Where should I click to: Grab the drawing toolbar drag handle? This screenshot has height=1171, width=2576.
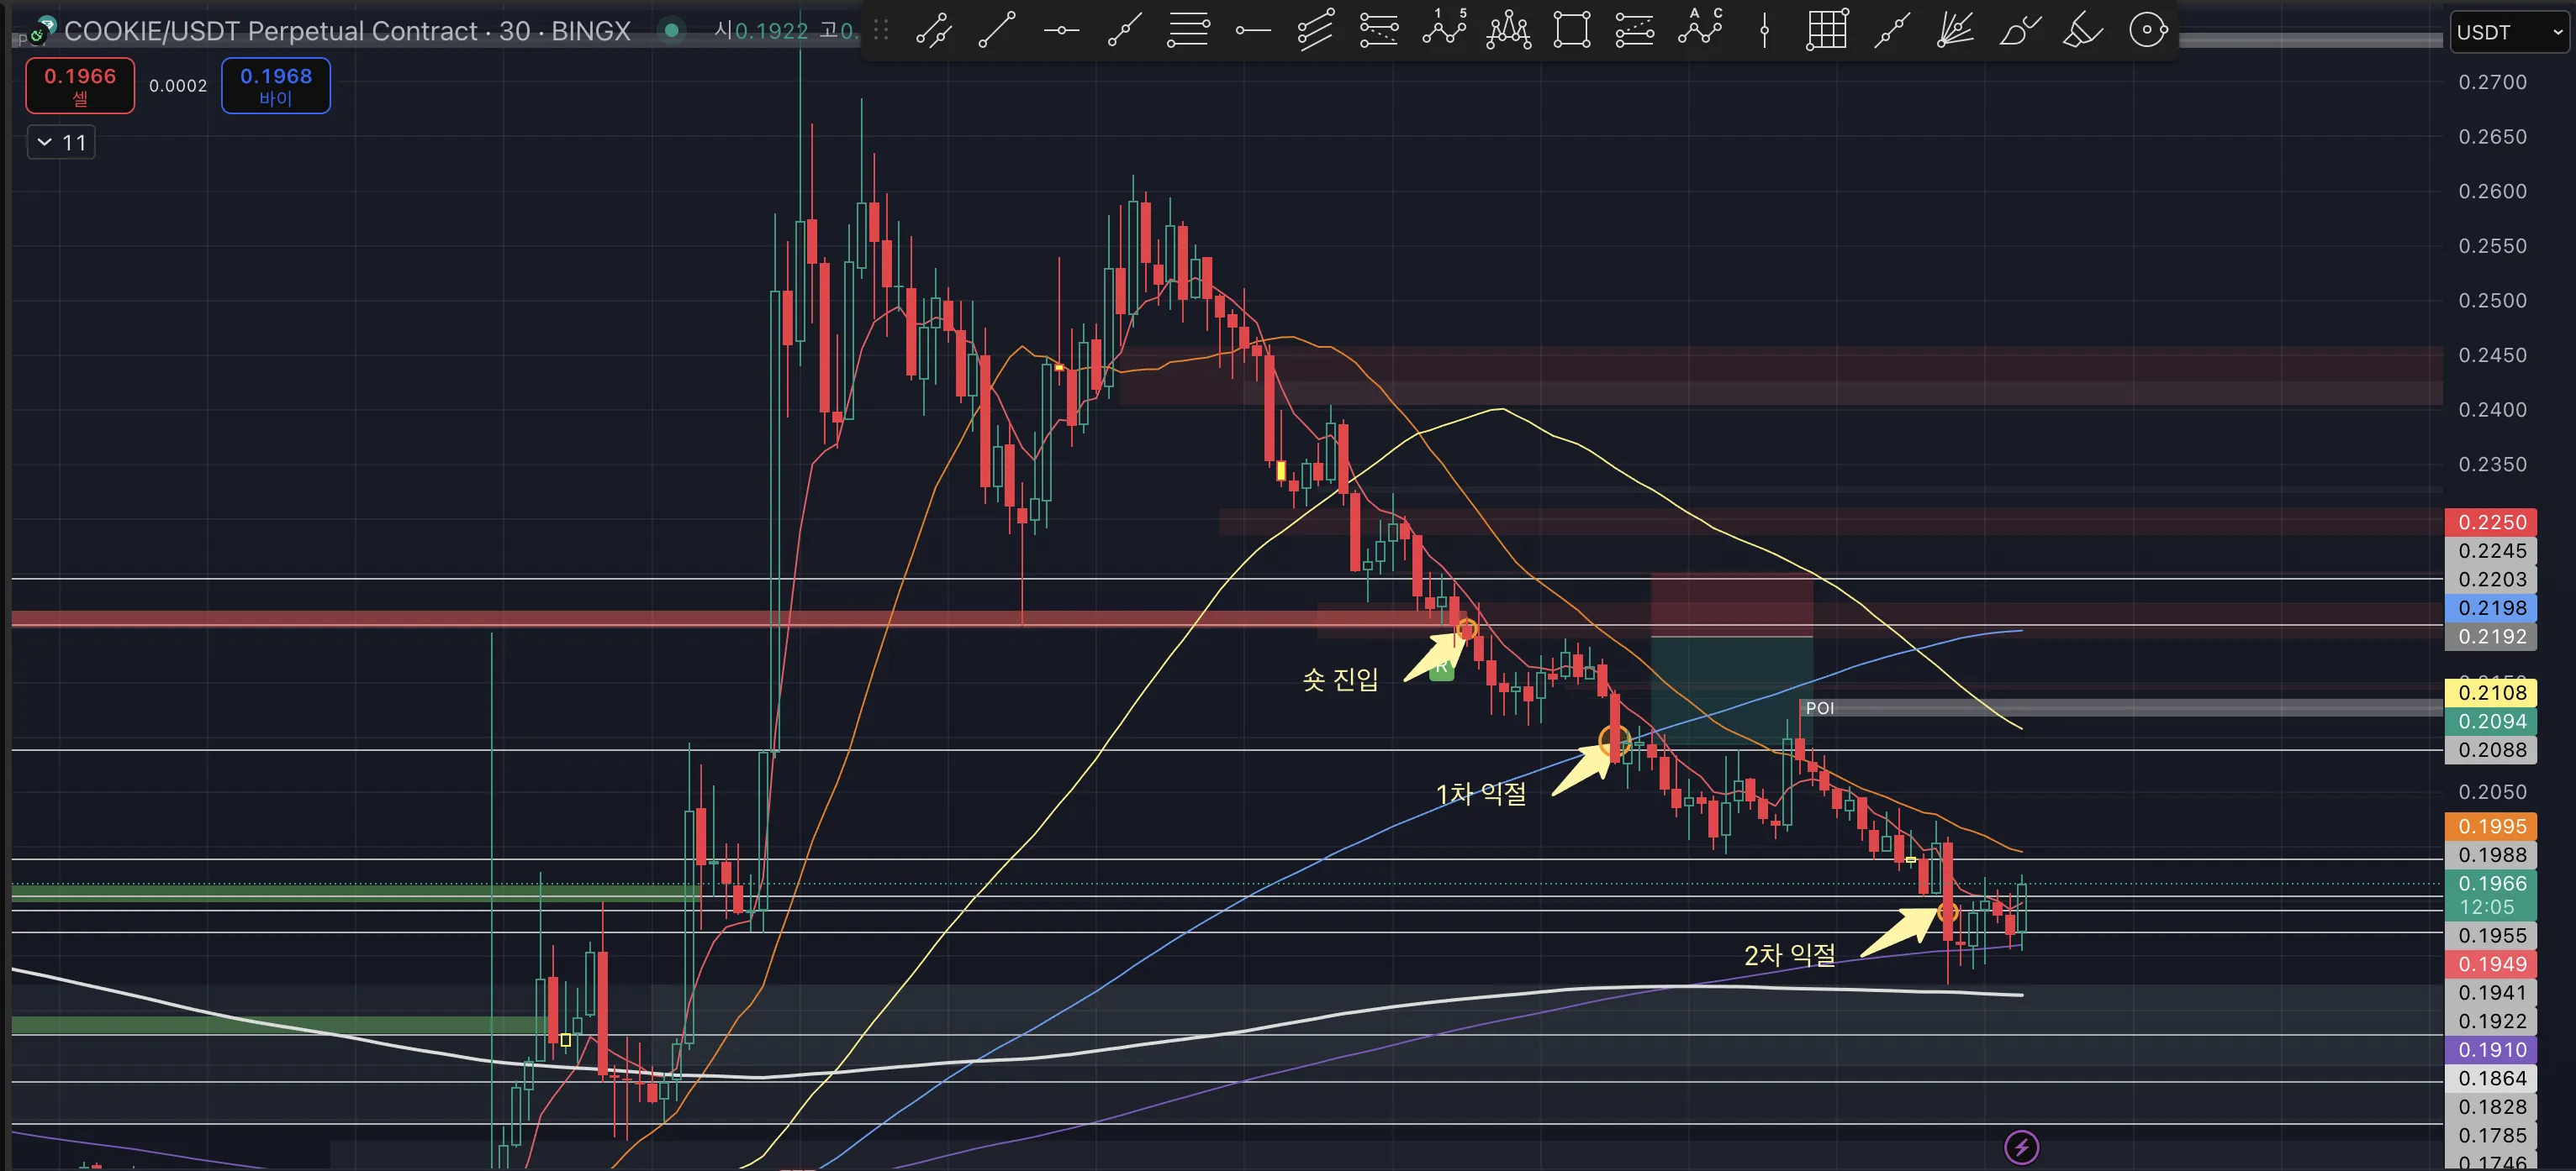(881, 30)
